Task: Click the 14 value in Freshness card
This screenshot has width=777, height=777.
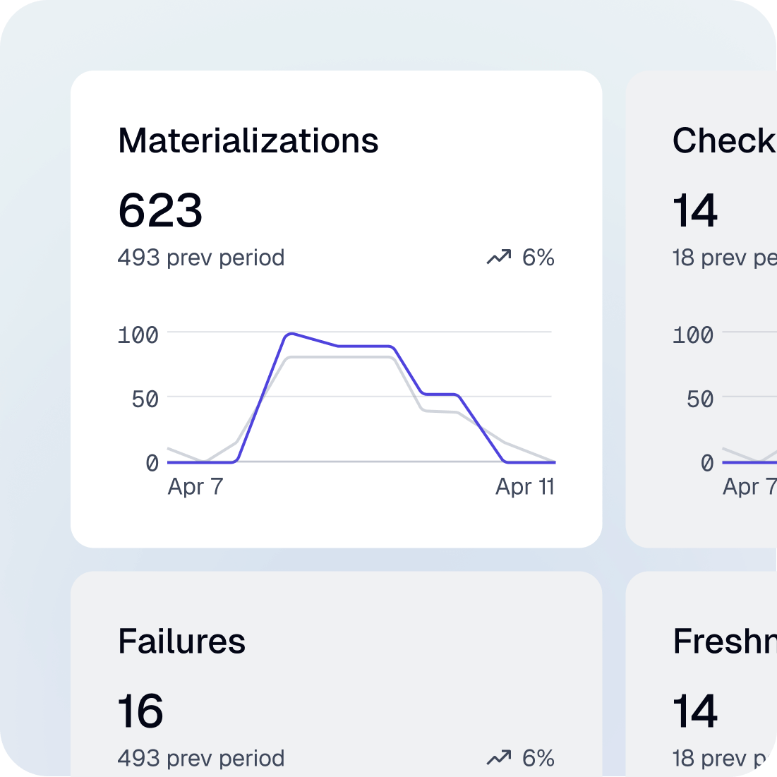Action: coord(695,711)
